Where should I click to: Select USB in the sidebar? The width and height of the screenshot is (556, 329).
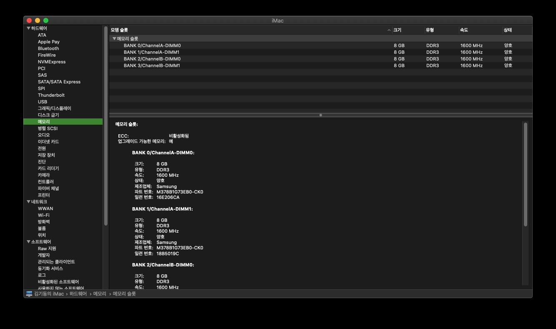click(43, 102)
